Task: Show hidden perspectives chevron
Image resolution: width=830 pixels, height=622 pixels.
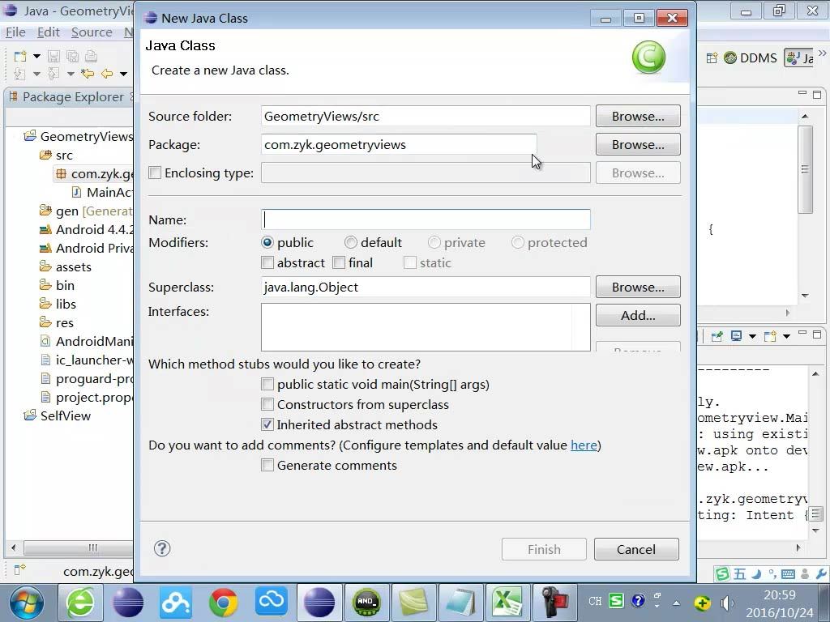Action: point(822,53)
